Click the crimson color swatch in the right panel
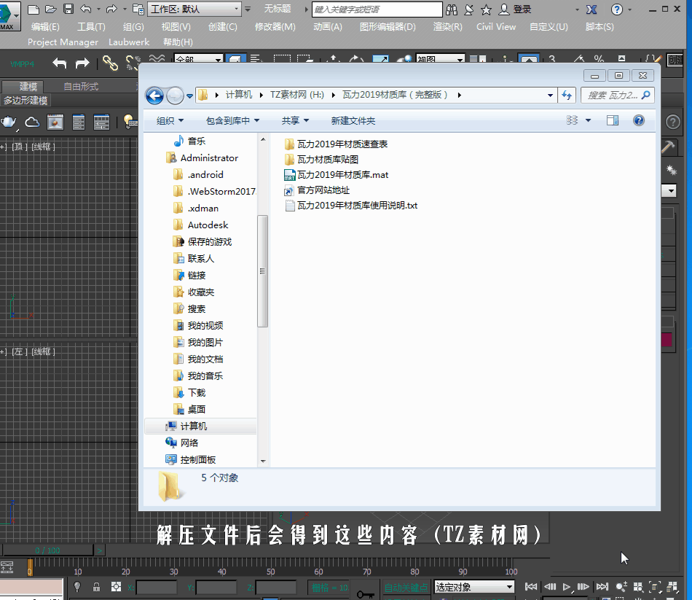The image size is (692, 600). [x=667, y=340]
